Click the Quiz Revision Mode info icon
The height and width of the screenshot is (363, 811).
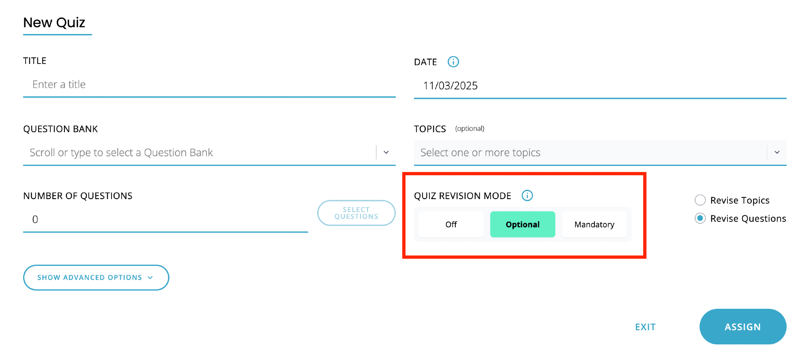527,195
